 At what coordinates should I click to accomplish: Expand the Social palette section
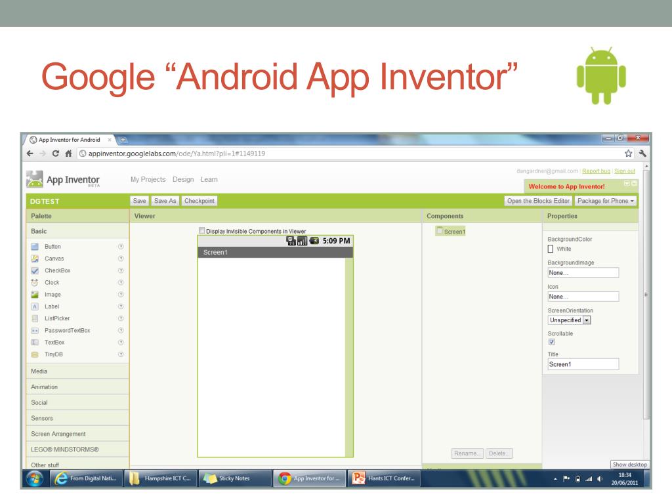pyautogui.click(x=77, y=402)
